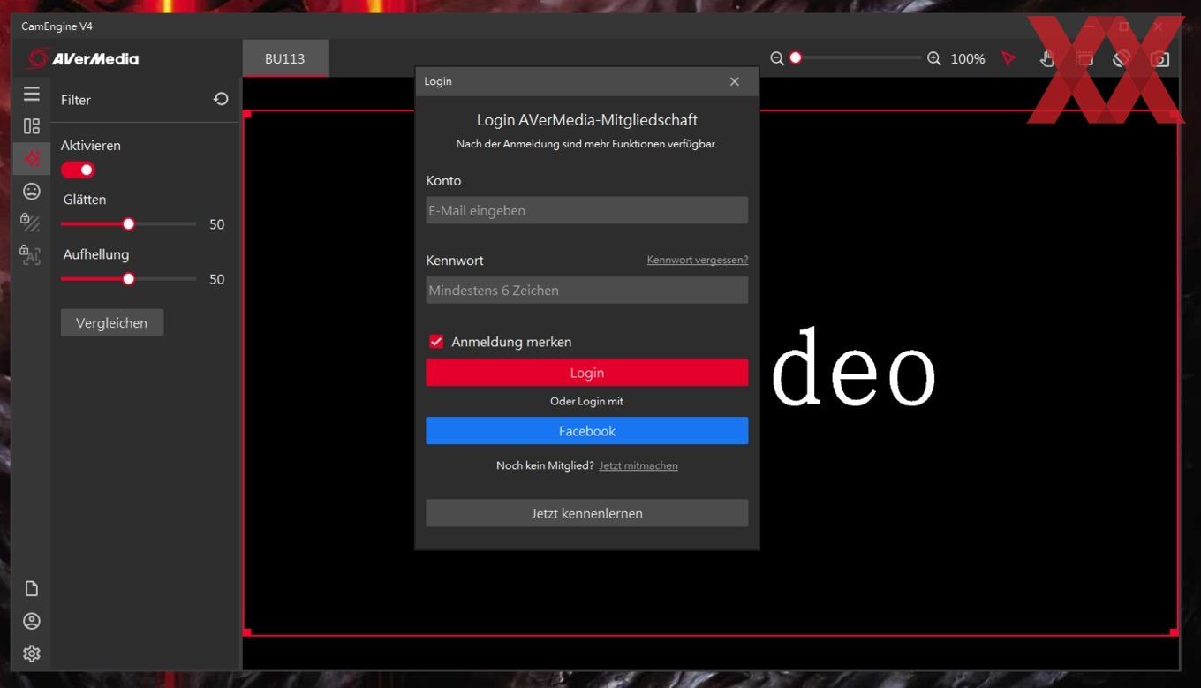Click the CamEngine V4 window title
Image resolution: width=1201 pixels, height=688 pixels.
pos(57,26)
